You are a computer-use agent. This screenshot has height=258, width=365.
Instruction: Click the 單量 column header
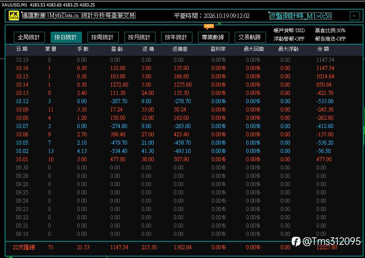click(51, 49)
